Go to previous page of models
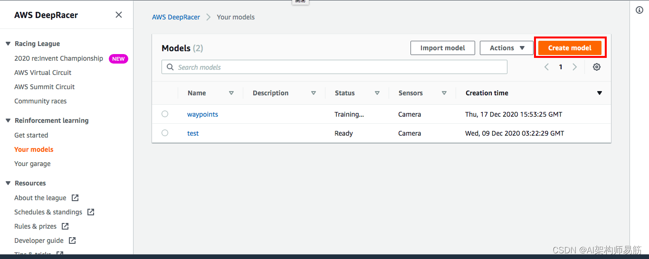This screenshot has width=649, height=259. pyautogui.click(x=546, y=67)
